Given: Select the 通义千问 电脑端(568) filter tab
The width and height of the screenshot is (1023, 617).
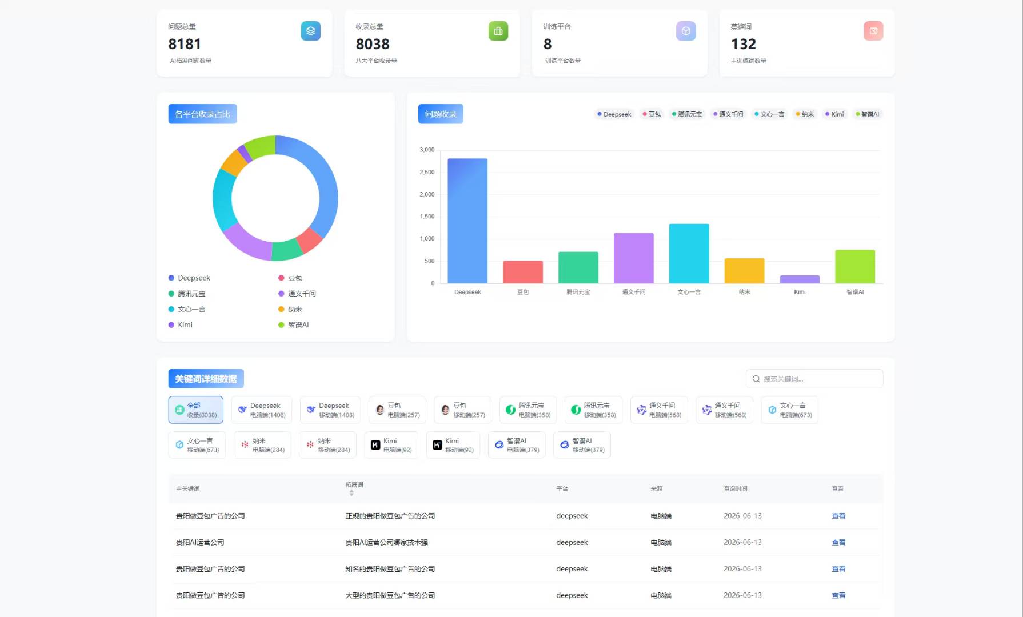Looking at the screenshot, I should click(659, 410).
